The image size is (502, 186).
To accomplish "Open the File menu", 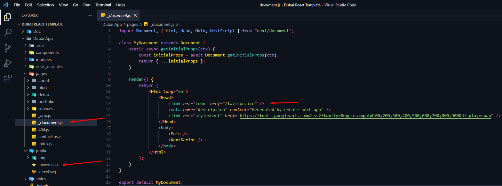I will pyautogui.click(x=17, y=5).
